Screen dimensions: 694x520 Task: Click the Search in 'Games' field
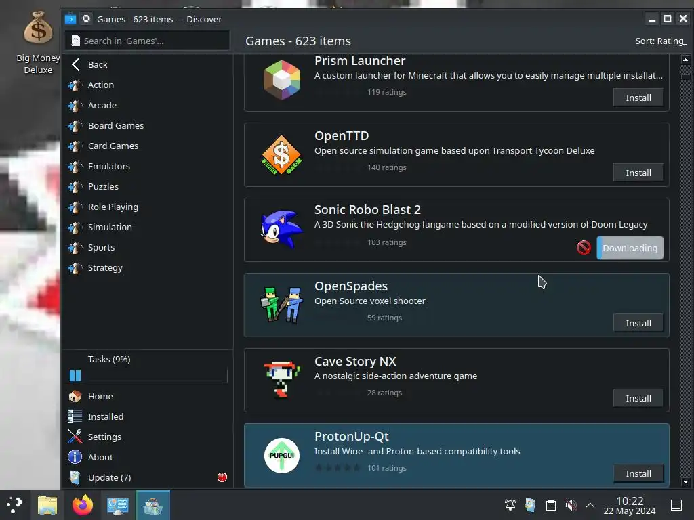[x=147, y=41]
